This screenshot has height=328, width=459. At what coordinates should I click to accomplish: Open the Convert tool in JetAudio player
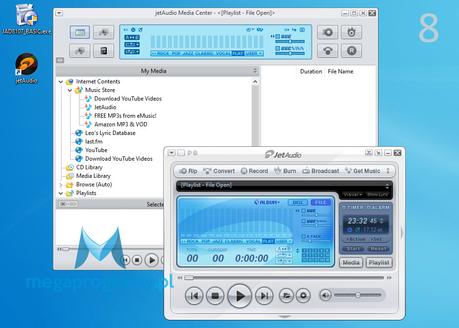point(219,171)
